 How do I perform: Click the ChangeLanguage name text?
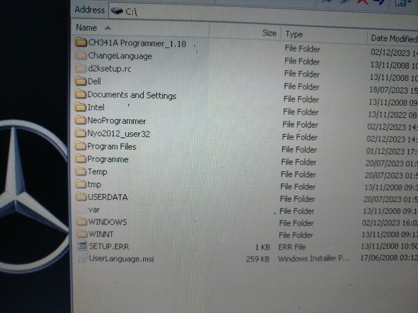tap(120, 56)
